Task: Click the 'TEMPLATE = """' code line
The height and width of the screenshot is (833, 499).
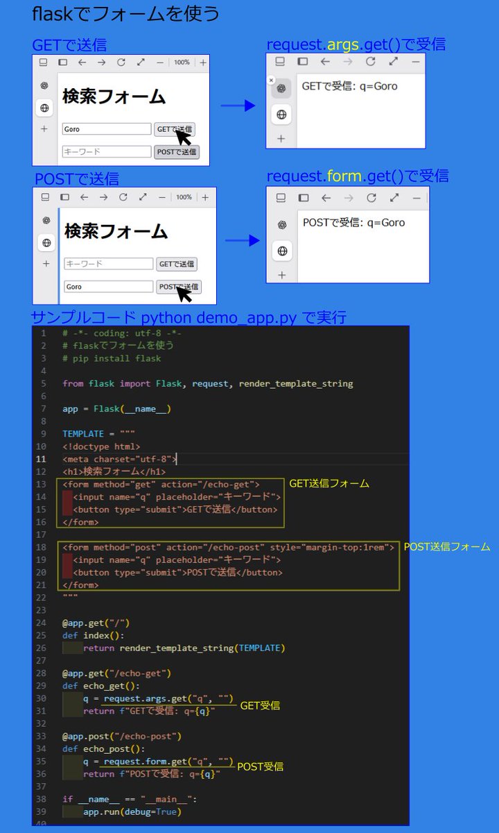Action: coord(98,434)
